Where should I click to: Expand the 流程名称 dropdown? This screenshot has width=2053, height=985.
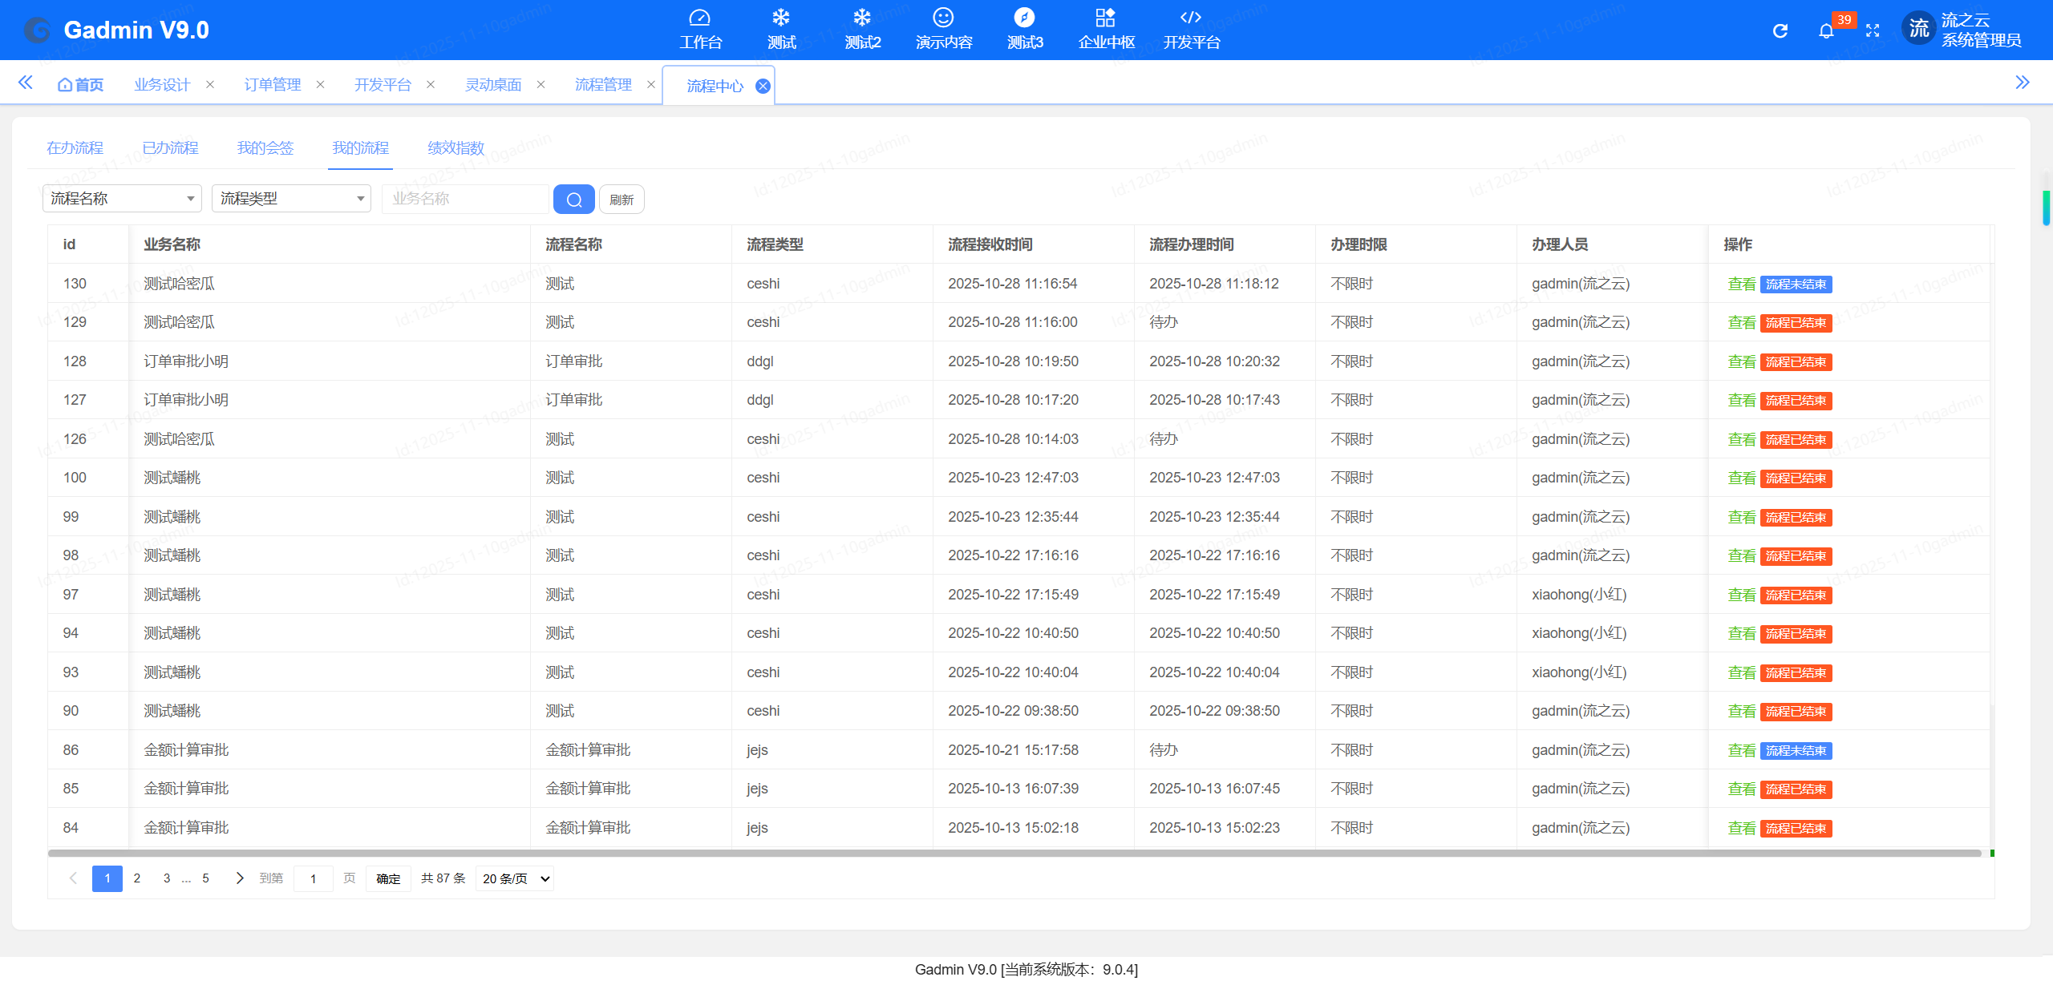pyautogui.click(x=122, y=198)
